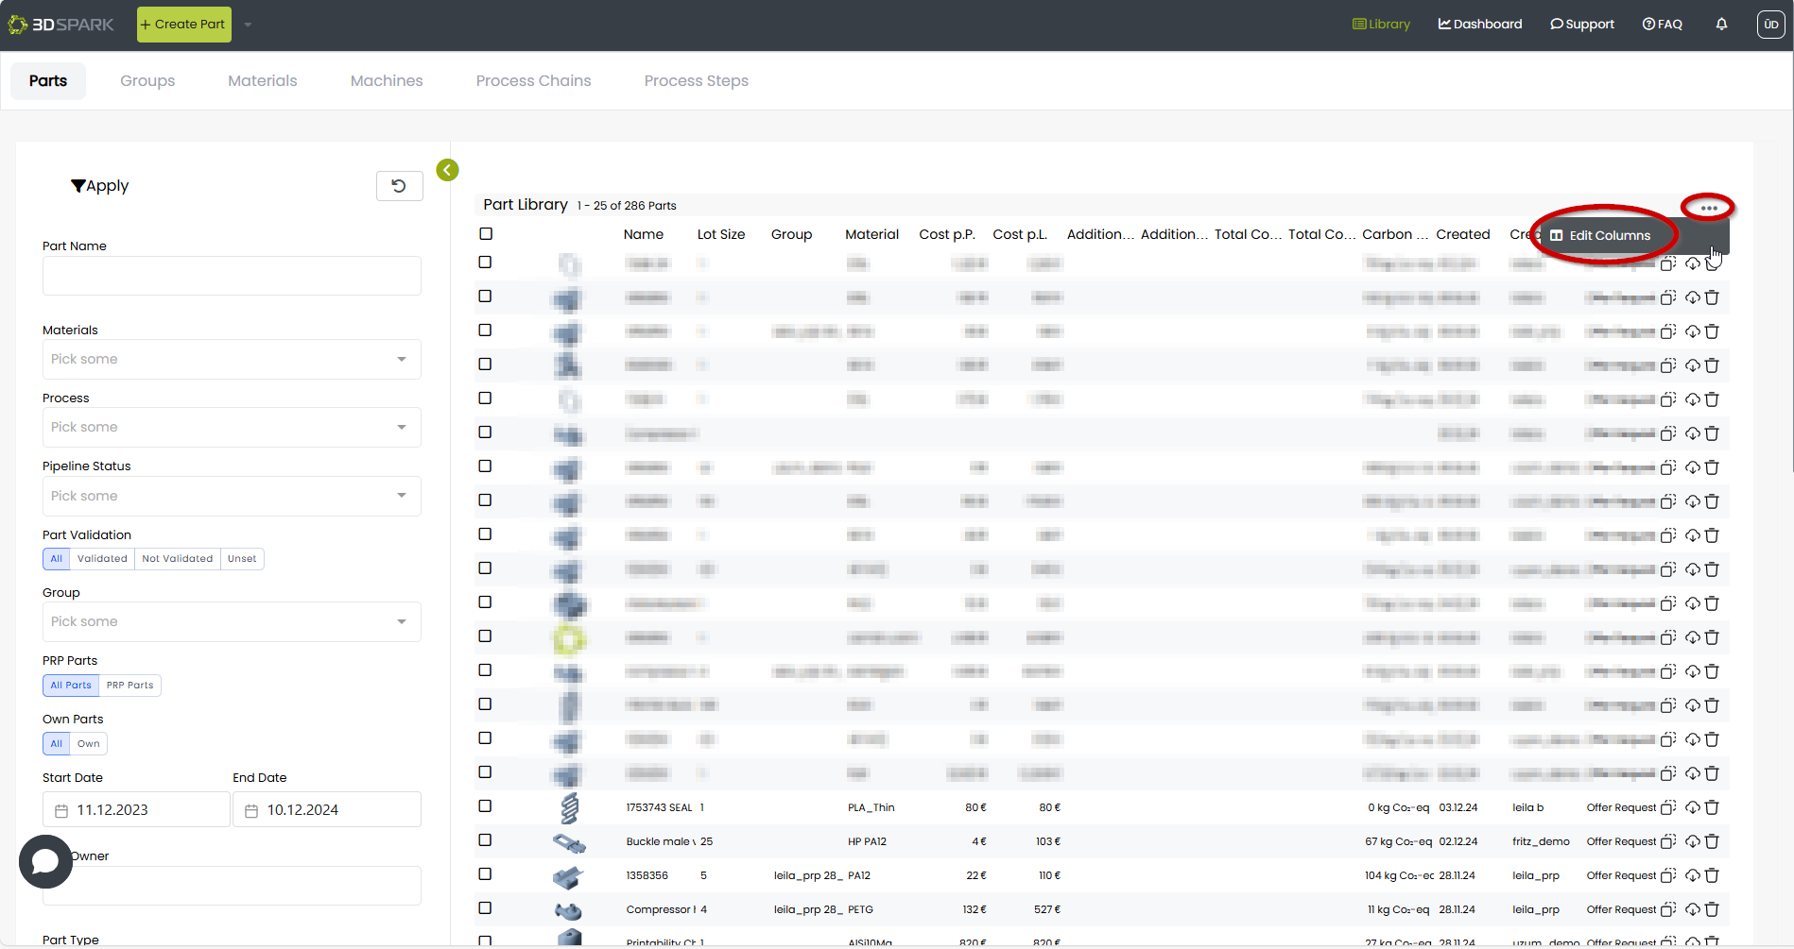
Task: Click the Part Name input field
Action: [x=232, y=277]
